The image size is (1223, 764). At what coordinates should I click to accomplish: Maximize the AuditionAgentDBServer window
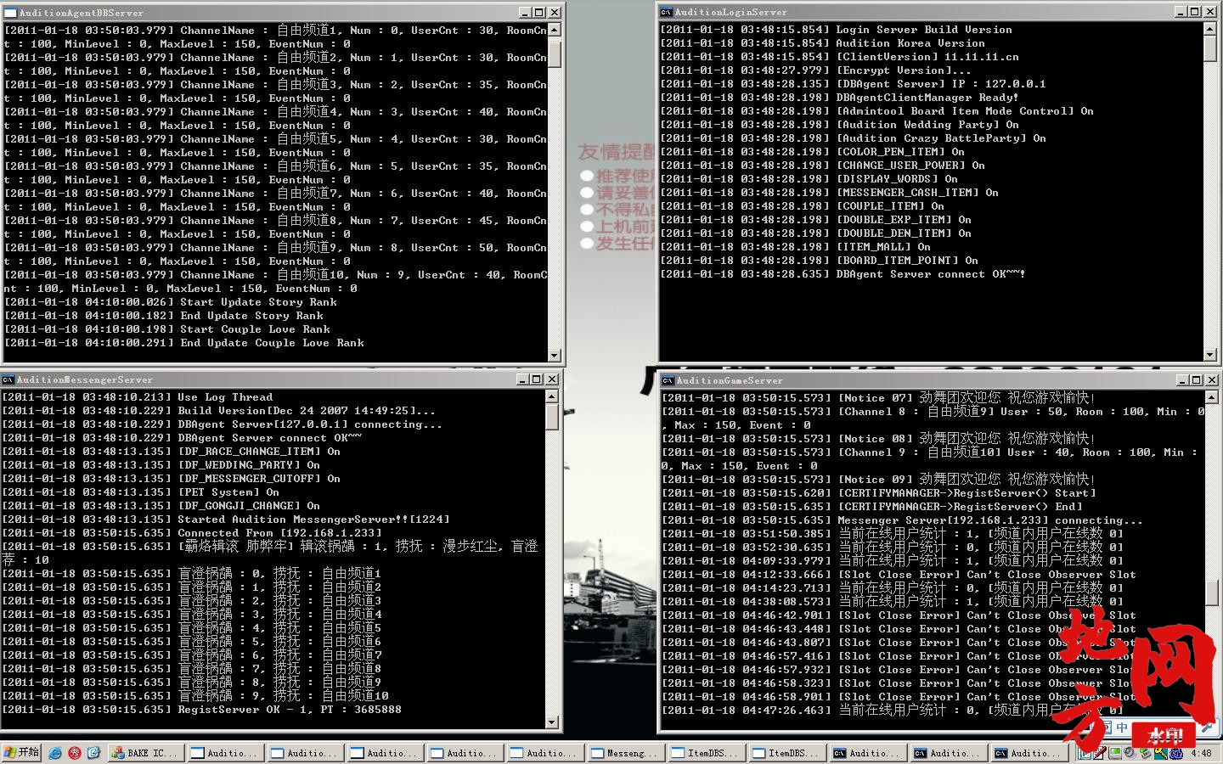coord(539,13)
